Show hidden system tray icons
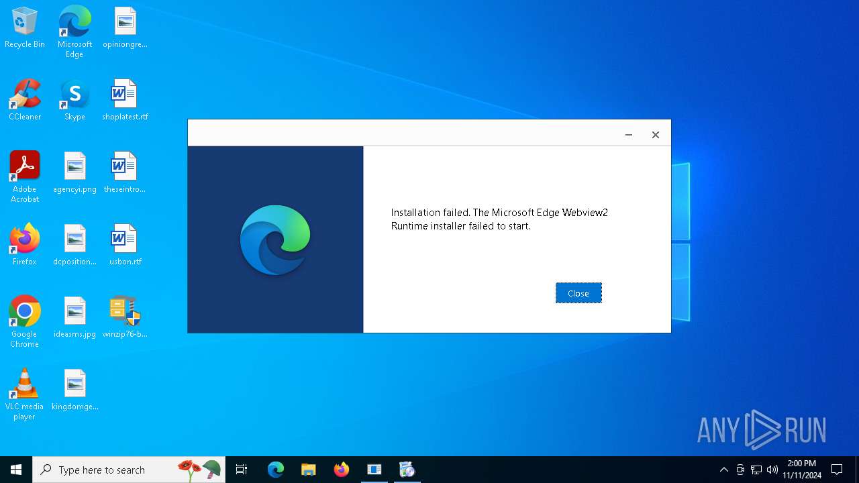 723,470
